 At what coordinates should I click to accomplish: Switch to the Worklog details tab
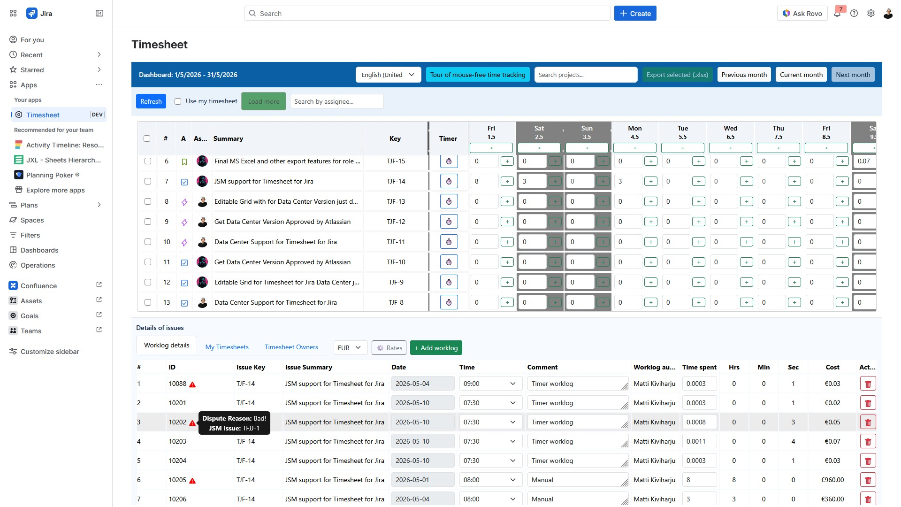(x=167, y=345)
